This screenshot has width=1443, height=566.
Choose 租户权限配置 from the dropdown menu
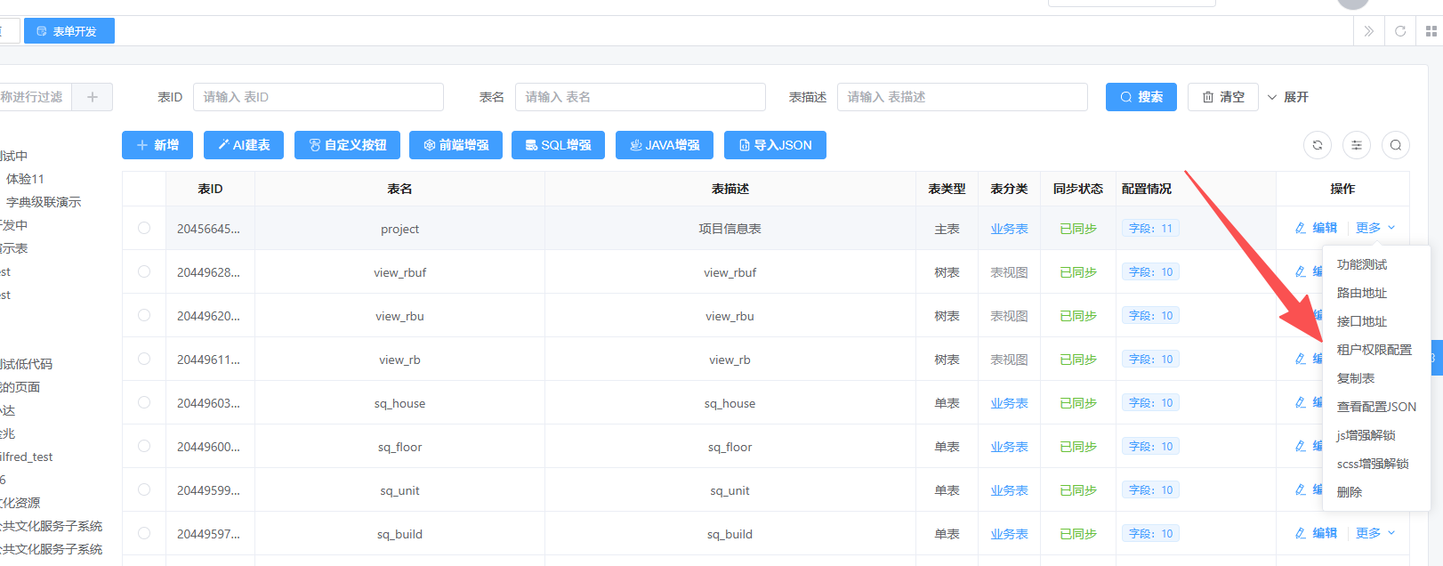(x=1374, y=350)
